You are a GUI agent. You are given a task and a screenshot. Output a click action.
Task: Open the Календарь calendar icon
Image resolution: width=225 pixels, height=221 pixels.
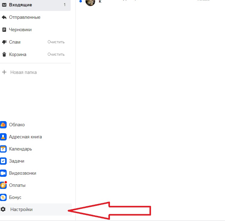pos(3,149)
